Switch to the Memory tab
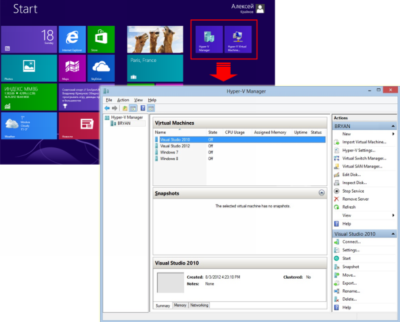The image size is (400, 322). coord(180,305)
